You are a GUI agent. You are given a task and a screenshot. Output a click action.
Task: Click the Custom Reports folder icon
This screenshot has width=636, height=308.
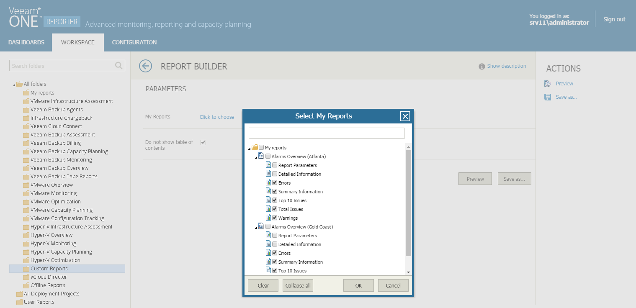pyautogui.click(x=26, y=269)
